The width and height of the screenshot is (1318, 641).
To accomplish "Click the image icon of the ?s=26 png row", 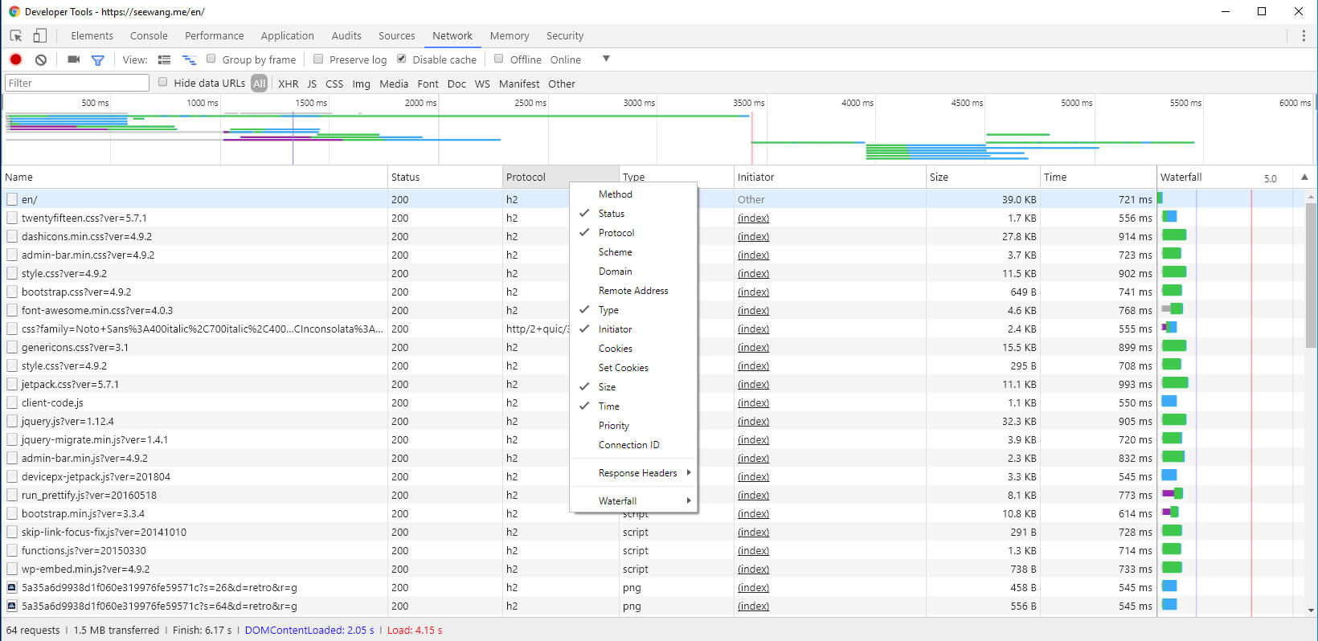I will pos(12,587).
